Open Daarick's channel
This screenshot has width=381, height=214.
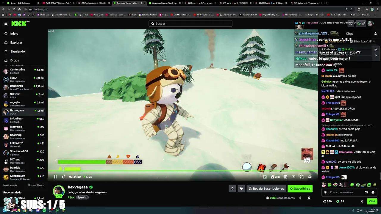pos(24,169)
